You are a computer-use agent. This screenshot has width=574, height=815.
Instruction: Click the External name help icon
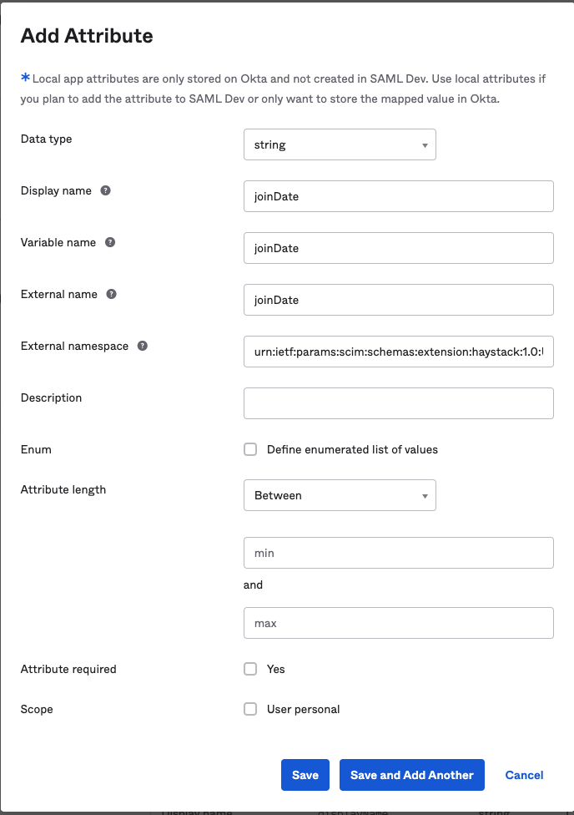(112, 294)
